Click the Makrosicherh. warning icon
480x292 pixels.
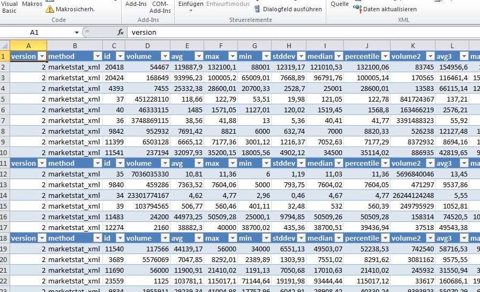(x=50, y=9)
